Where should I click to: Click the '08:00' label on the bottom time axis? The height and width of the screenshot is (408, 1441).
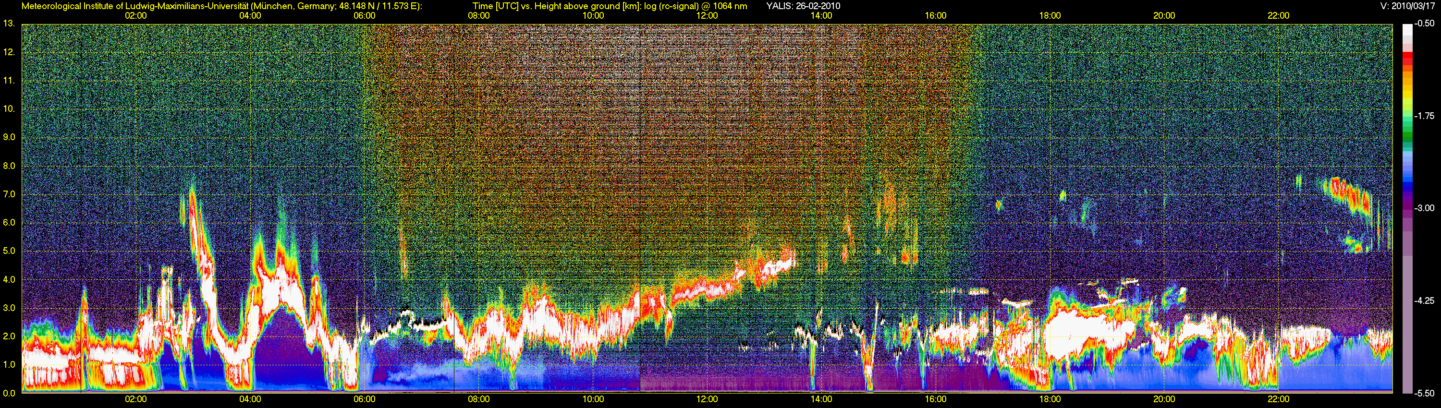[x=479, y=399]
